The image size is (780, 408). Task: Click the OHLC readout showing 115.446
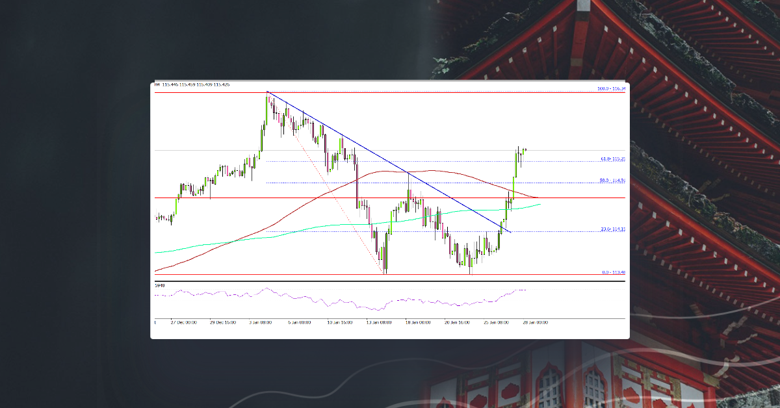pyautogui.click(x=175, y=84)
